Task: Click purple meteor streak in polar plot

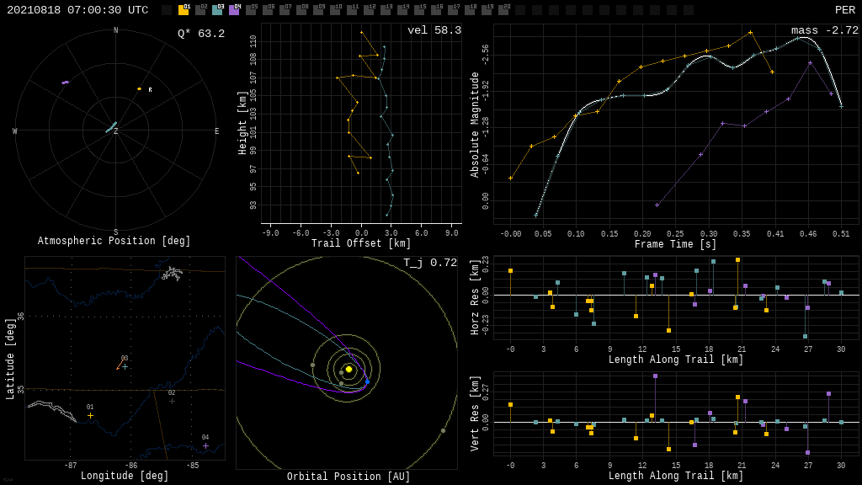Action: [x=65, y=83]
